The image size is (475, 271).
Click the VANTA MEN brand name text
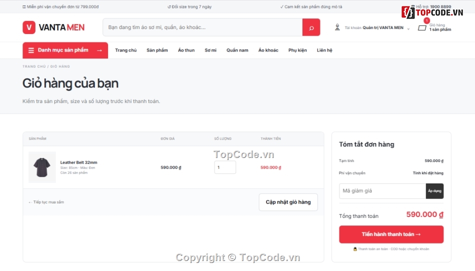click(62, 27)
